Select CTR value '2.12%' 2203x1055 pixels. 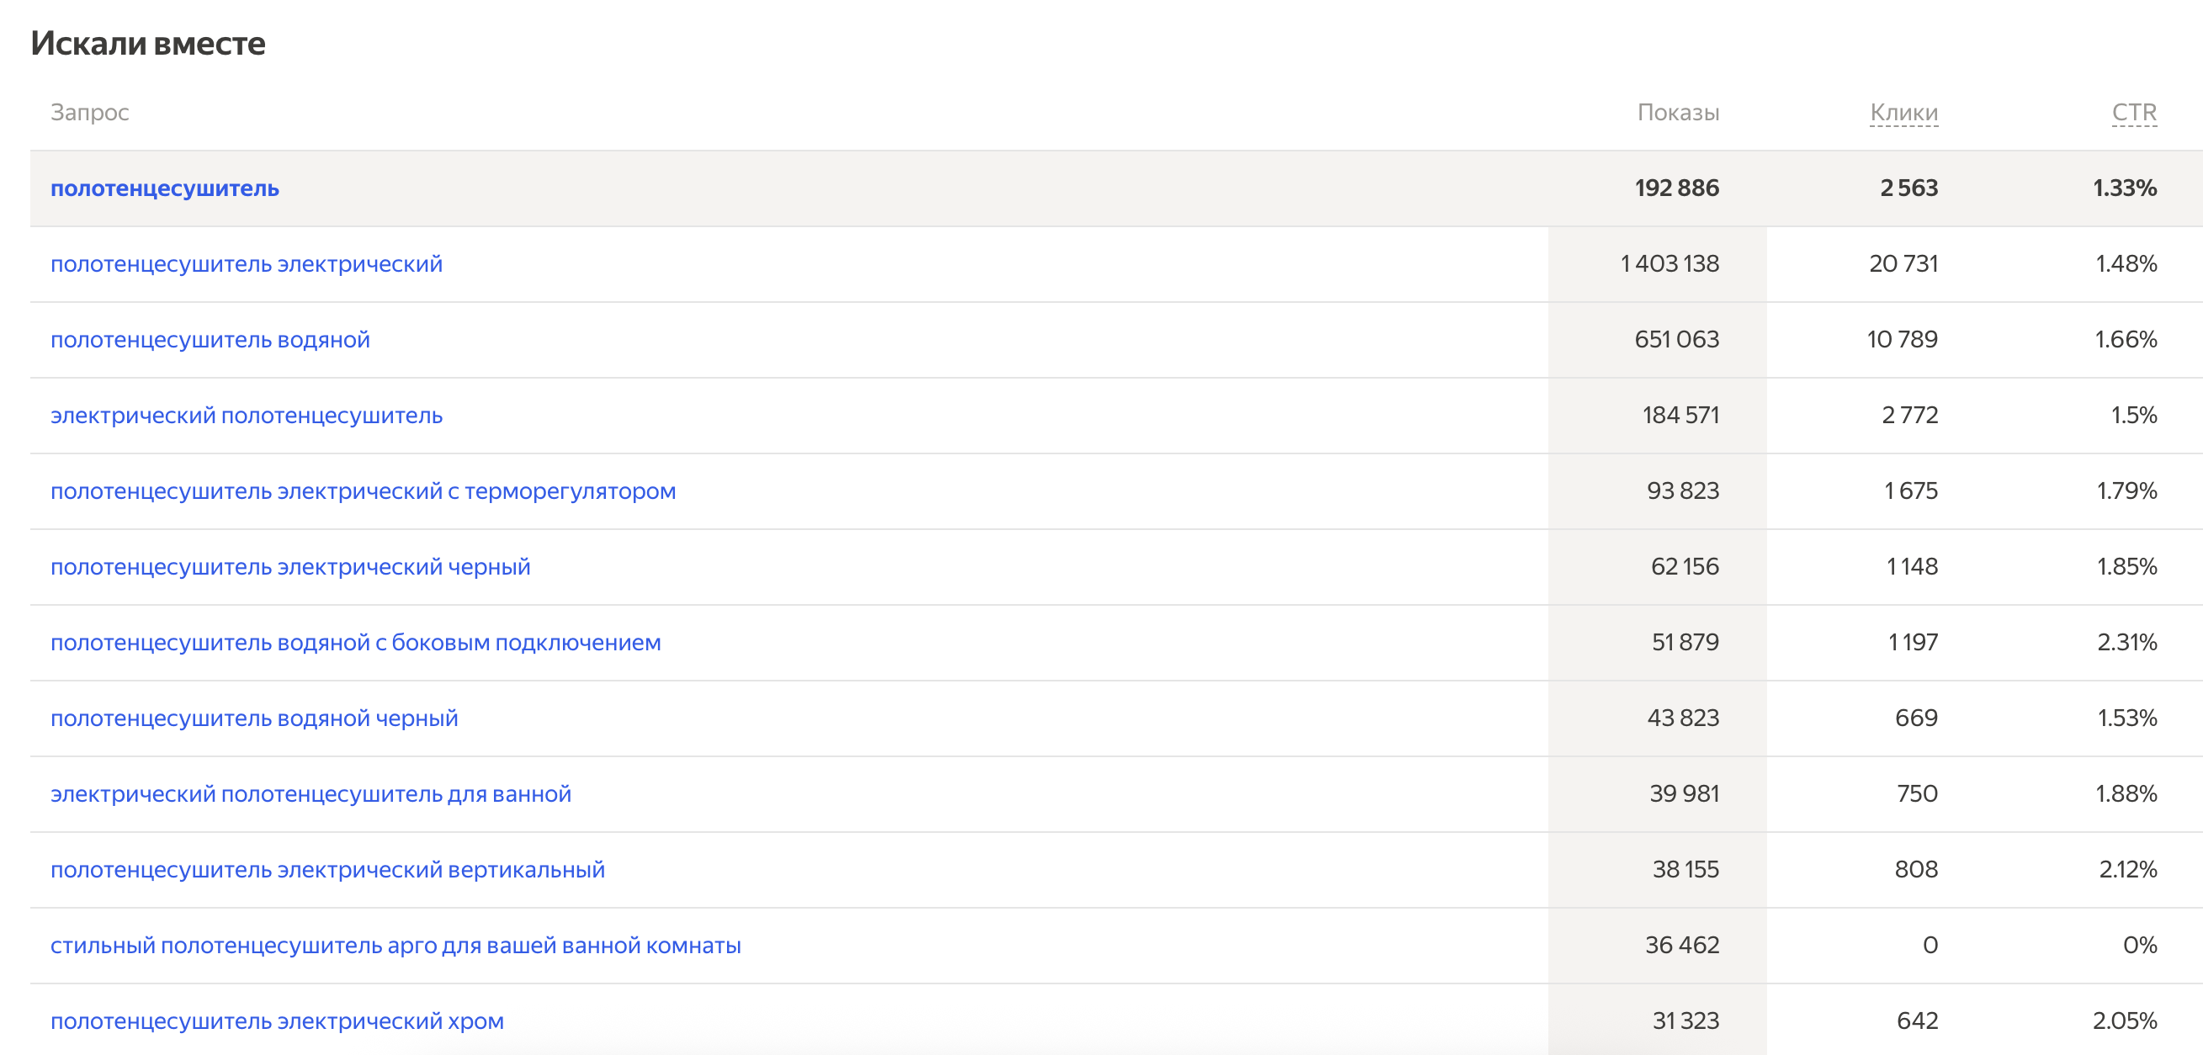pos(2128,870)
